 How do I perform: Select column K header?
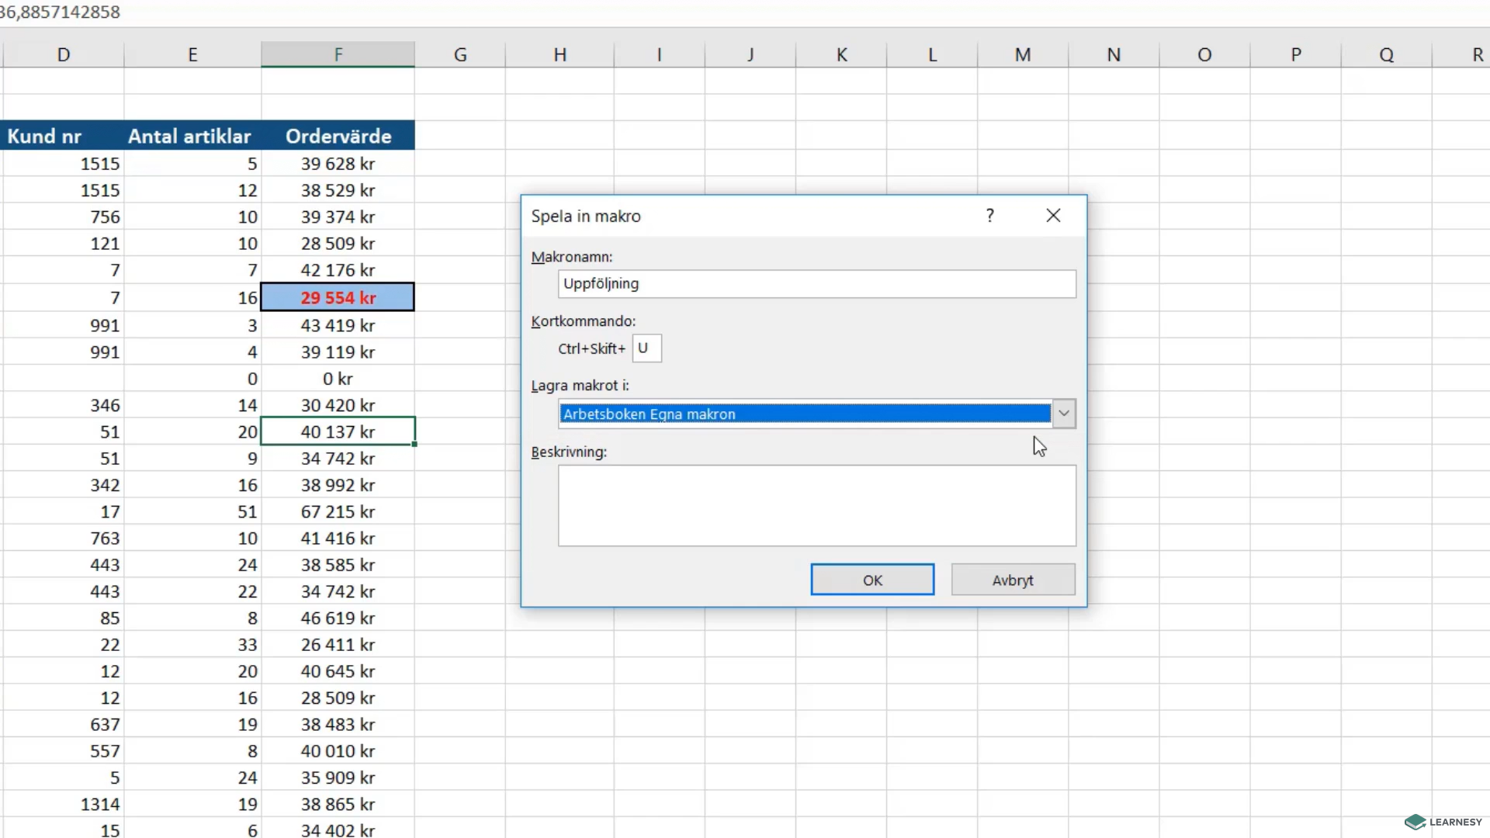(841, 54)
